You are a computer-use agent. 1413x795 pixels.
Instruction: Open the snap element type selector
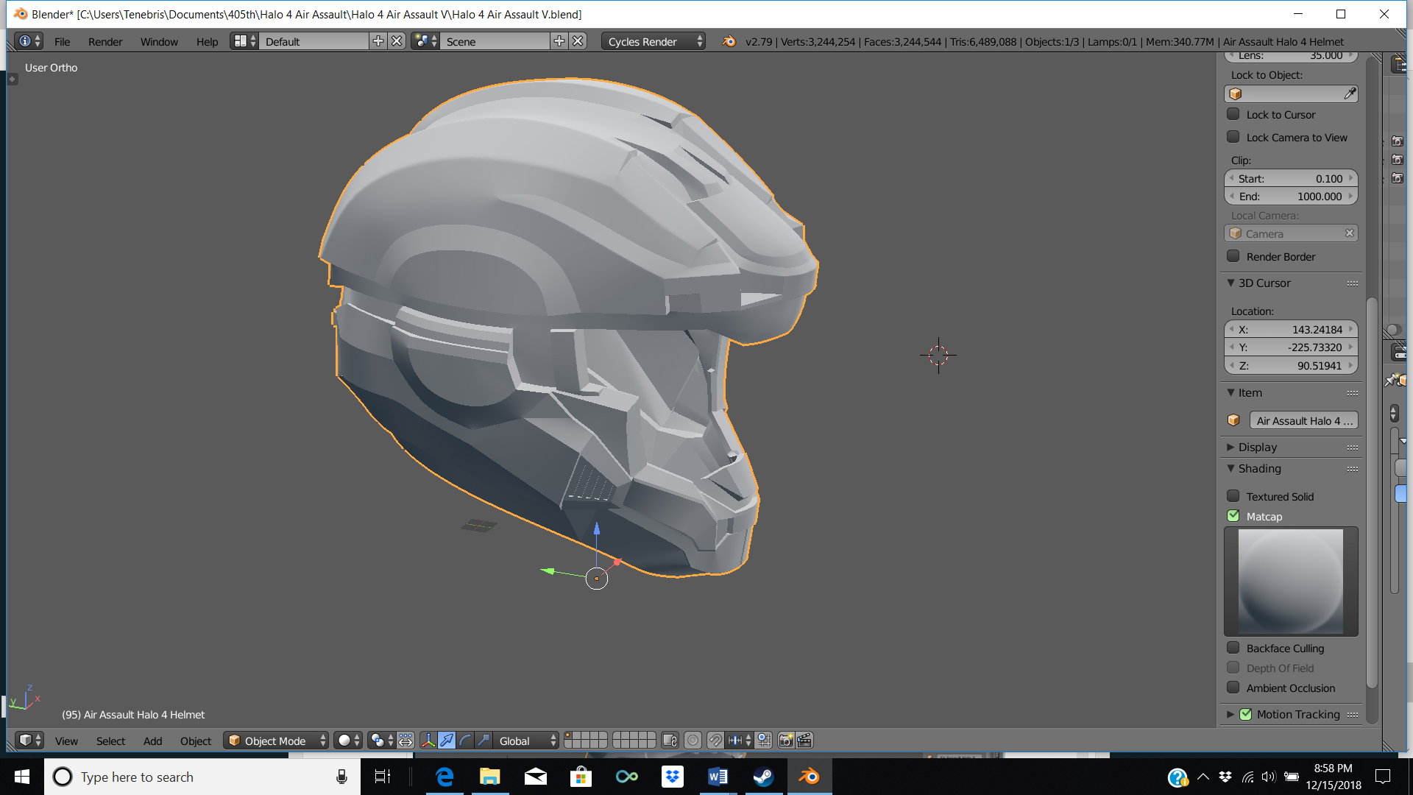coord(739,741)
